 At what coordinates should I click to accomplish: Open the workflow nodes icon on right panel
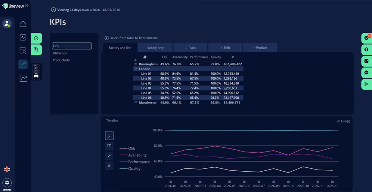point(367,84)
